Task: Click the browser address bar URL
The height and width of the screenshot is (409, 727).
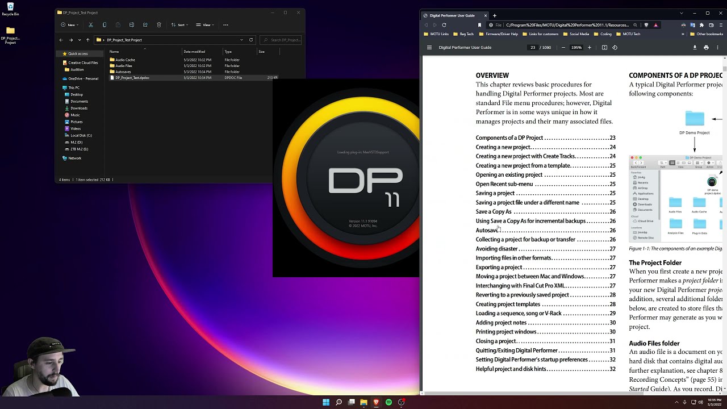Action: (567, 25)
